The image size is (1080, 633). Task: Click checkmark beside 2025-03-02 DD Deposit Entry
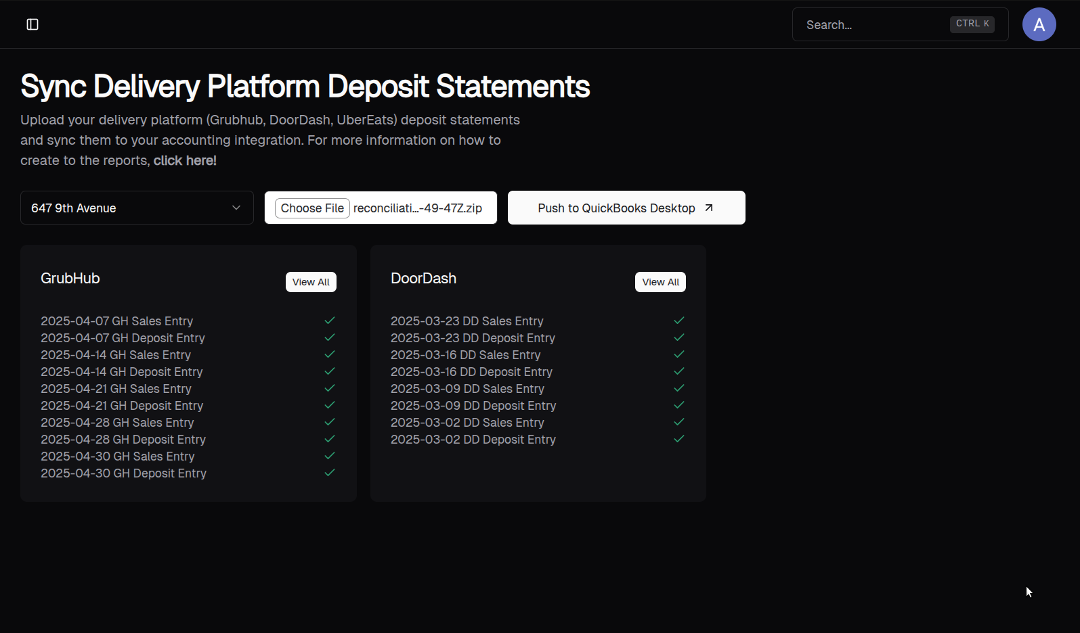tap(679, 439)
